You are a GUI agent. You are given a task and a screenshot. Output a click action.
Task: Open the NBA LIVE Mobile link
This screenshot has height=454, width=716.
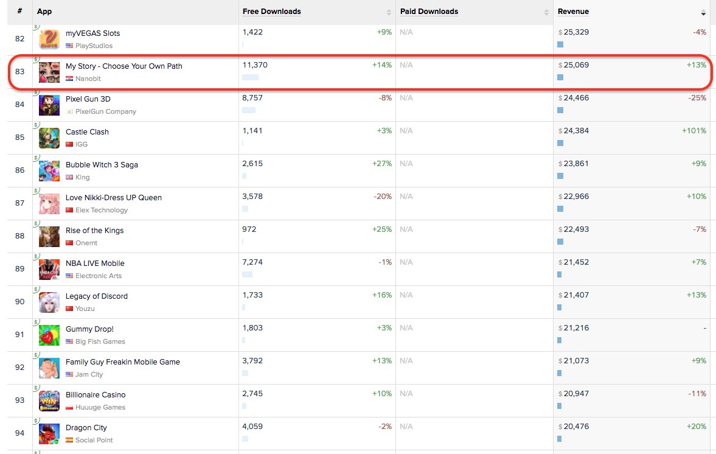[x=95, y=264]
